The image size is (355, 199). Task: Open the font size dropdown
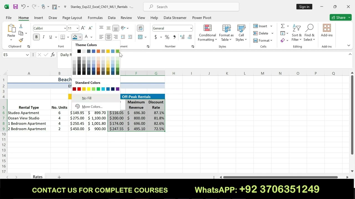(x=77, y=28)
